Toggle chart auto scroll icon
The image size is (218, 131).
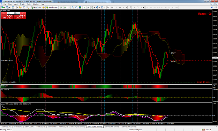[x=84, y=7]
